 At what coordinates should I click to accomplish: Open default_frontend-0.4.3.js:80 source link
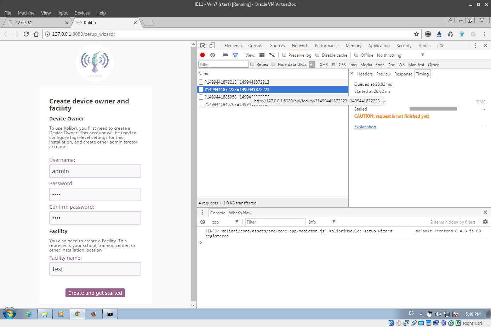pyautogui.click(x=448, y=231)
